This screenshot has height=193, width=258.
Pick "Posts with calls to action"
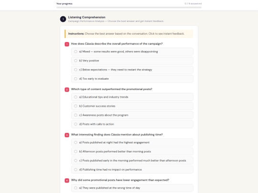click(x=132, y=124)
